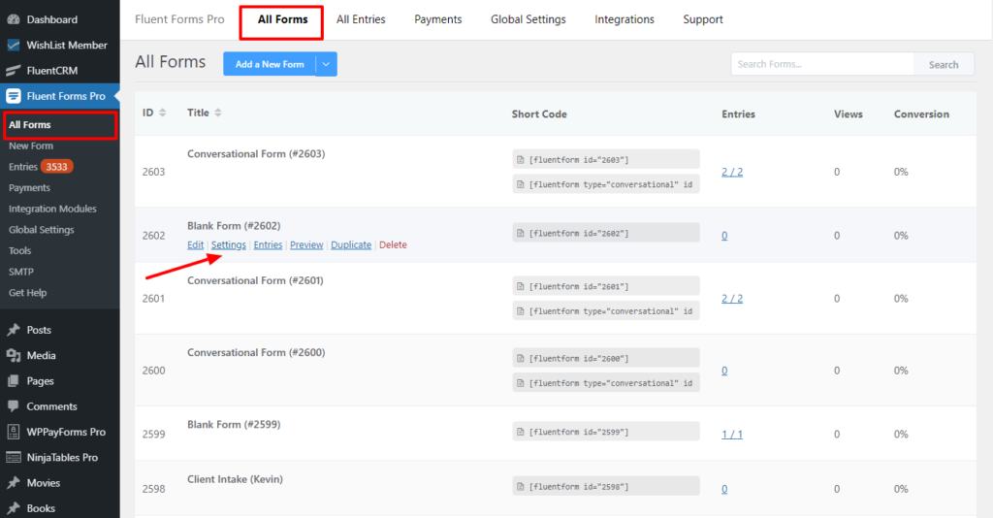Copy conversational shortcode icon for form 2603
Image resolution: width=993 pixels, height=518 pixels.
[521, 184]
